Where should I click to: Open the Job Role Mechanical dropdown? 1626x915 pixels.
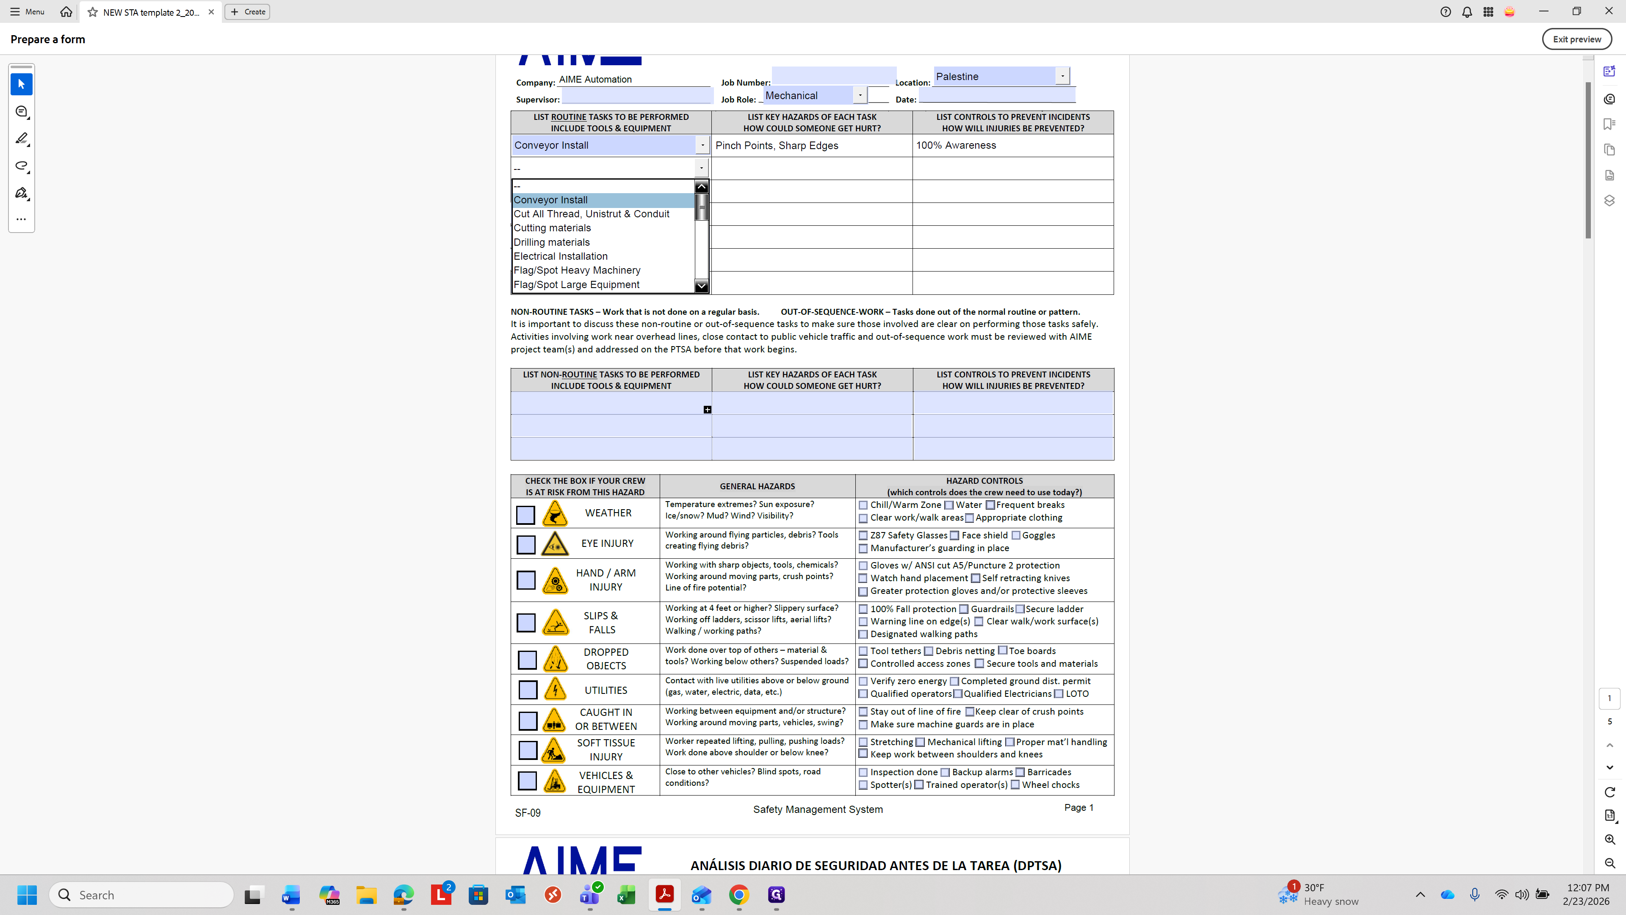(x=860, y=95)
